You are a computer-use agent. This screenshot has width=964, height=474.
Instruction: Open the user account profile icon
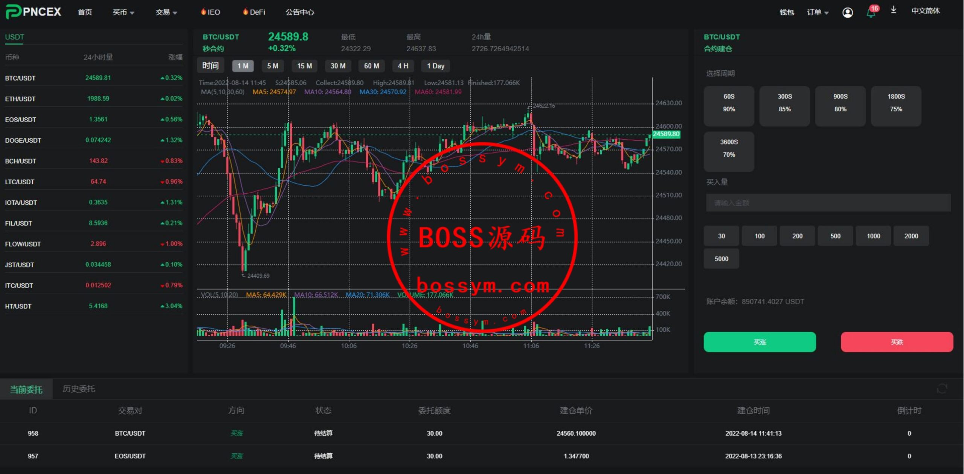(x=847, y=12)
